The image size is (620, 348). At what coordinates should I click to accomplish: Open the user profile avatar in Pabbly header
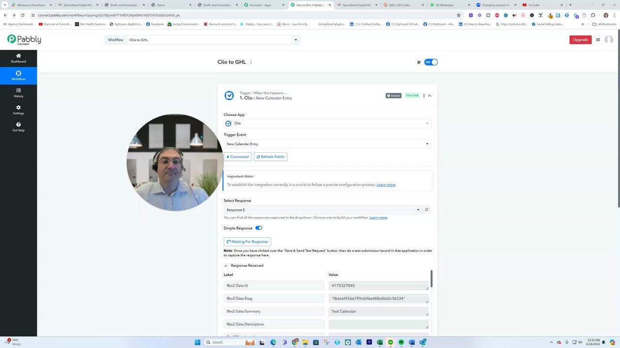[x=609, y=40]
